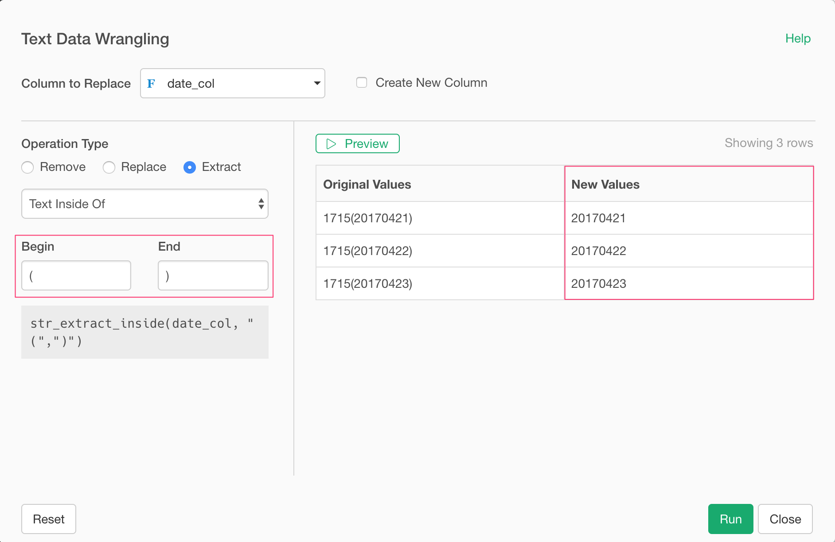Select the Replace operation radio button
The width and height of the screenshot is (835, 542).
coord(109,167)
